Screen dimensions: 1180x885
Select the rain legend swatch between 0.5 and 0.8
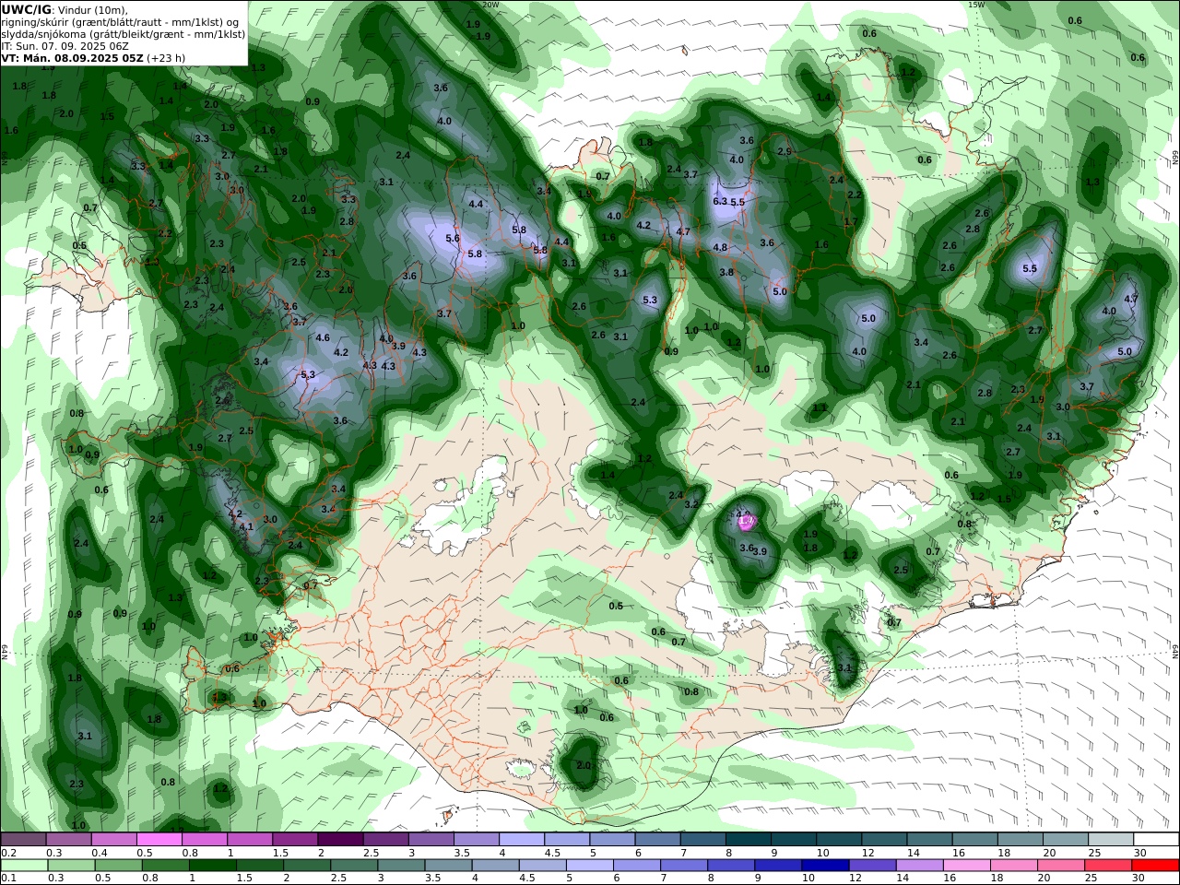click(x=119, y=866)
